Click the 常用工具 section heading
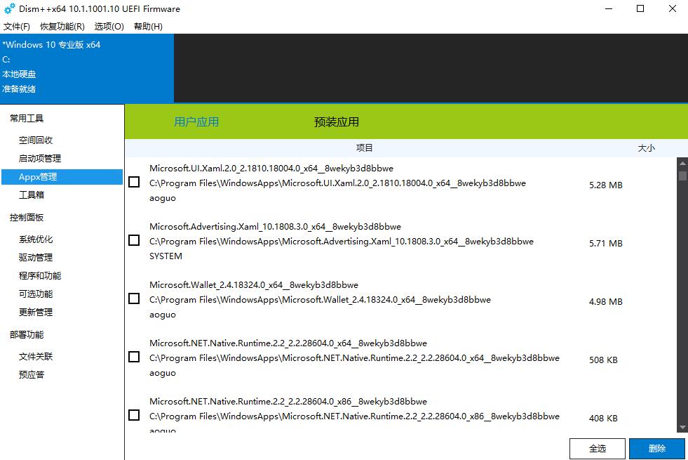The image size is (688, 460). (x=27, y=118)
